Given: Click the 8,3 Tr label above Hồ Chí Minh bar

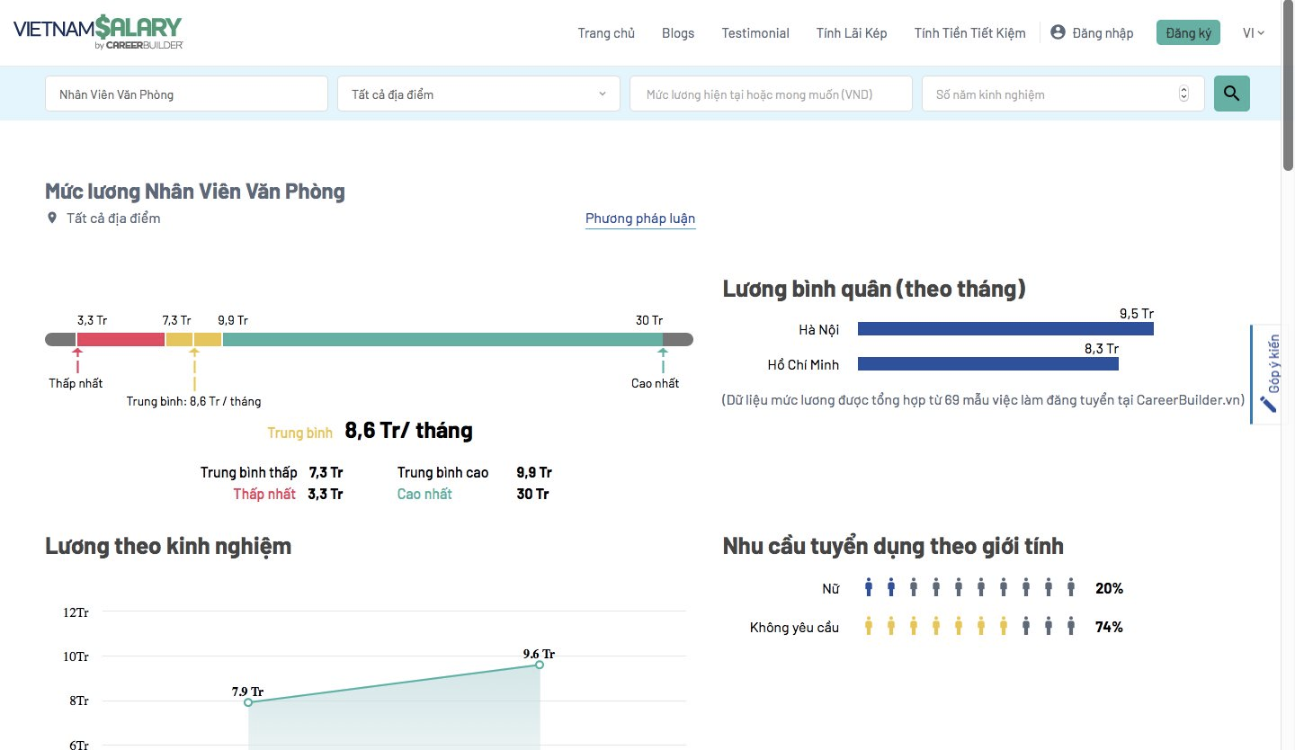Looking at the screenshot, I should (x=1102, y=348).
